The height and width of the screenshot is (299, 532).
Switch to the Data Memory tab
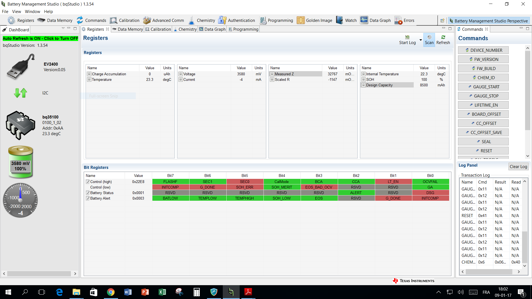coord(127,29)
